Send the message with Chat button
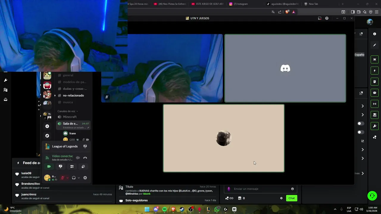The width and height of the screenshot is (381, 214). [291, 198]
